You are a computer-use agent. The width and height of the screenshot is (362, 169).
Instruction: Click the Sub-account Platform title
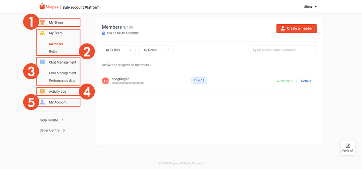(x=81, y=7)
